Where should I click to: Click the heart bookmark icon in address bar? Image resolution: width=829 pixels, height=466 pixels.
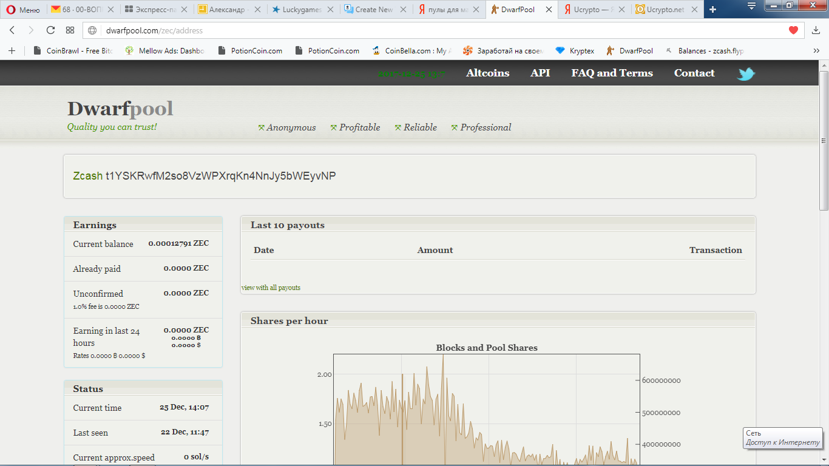793,30
